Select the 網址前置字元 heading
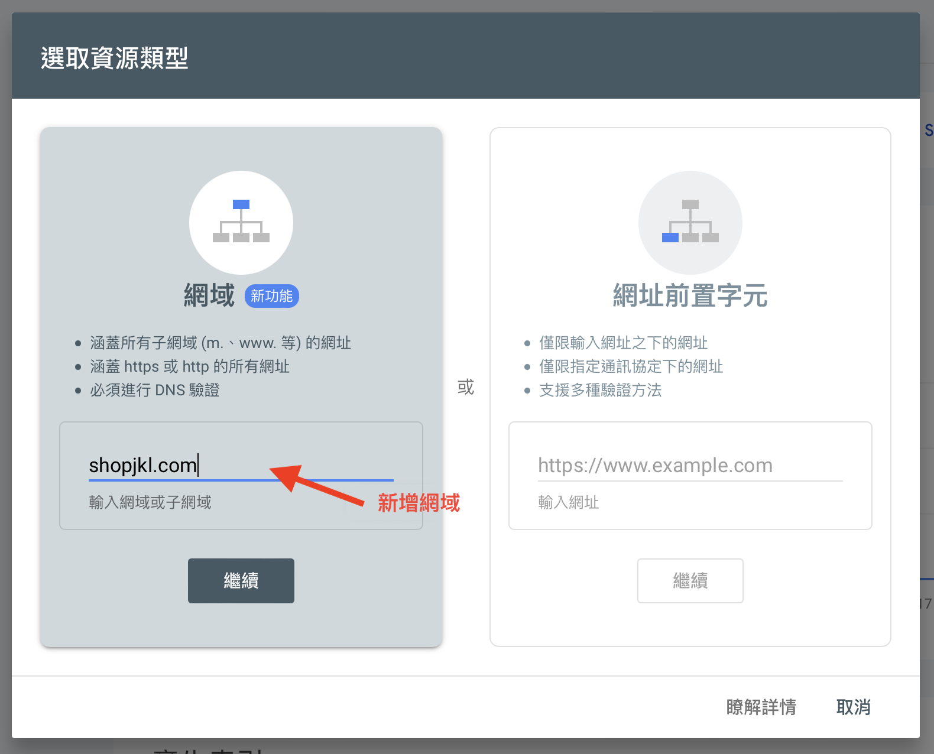 coord(690,295)
